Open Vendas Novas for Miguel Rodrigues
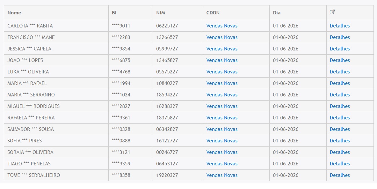 pyautogui.click(x=222, y=106)
